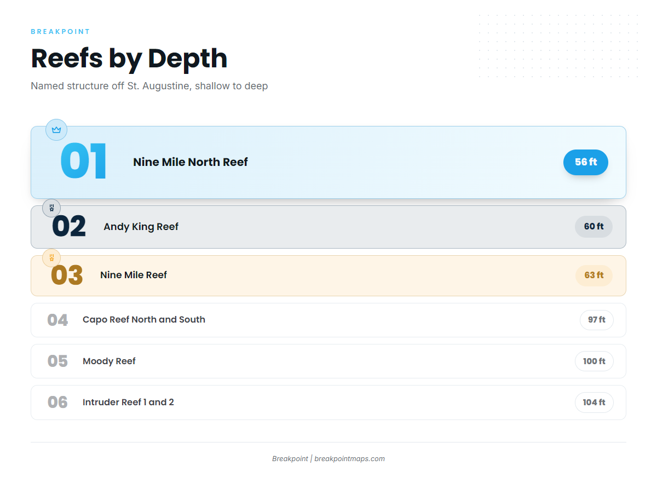Select Capo Reef North and South
The image size is (657, 477).
(144, 320)
